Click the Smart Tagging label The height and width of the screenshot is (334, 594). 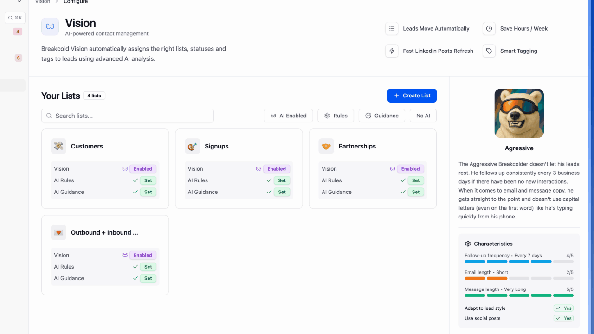coord(519,51)
